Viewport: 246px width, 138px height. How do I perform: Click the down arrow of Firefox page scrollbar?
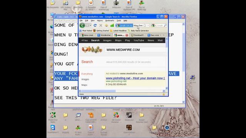166,88
